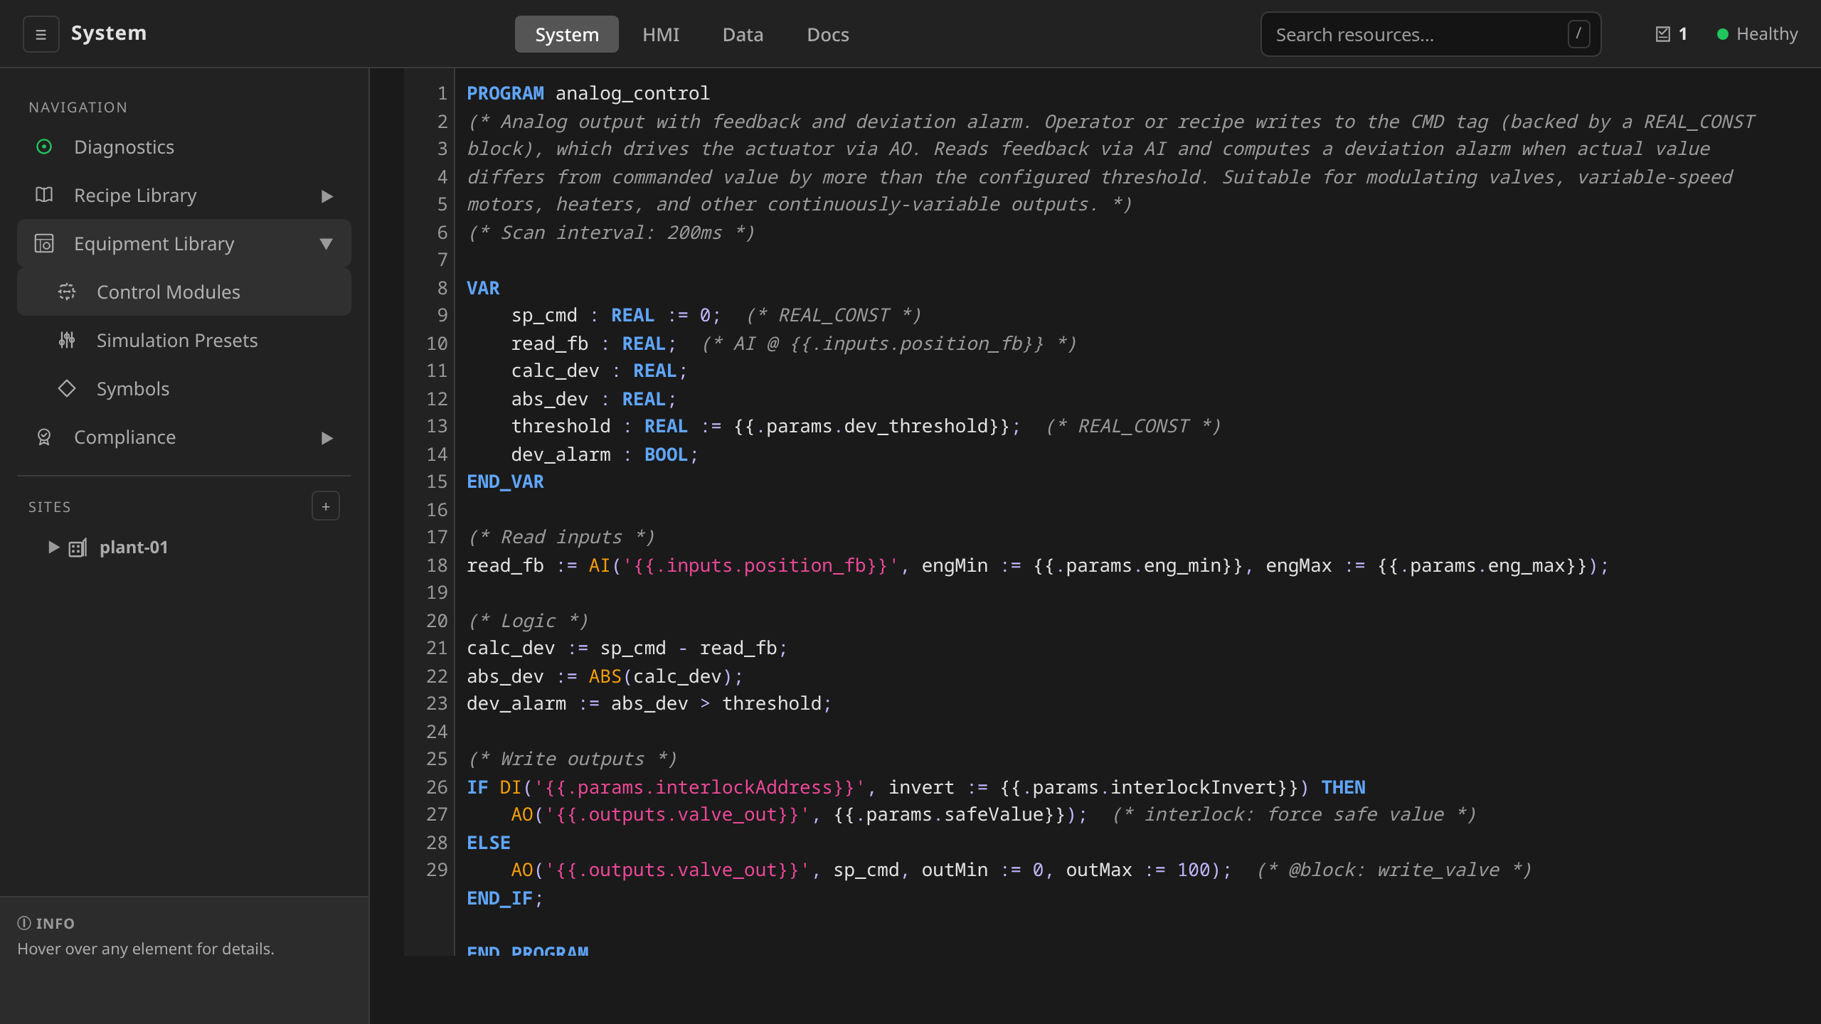
Task: Click the IF DI interlock condition line
Action: pos(916,787)
